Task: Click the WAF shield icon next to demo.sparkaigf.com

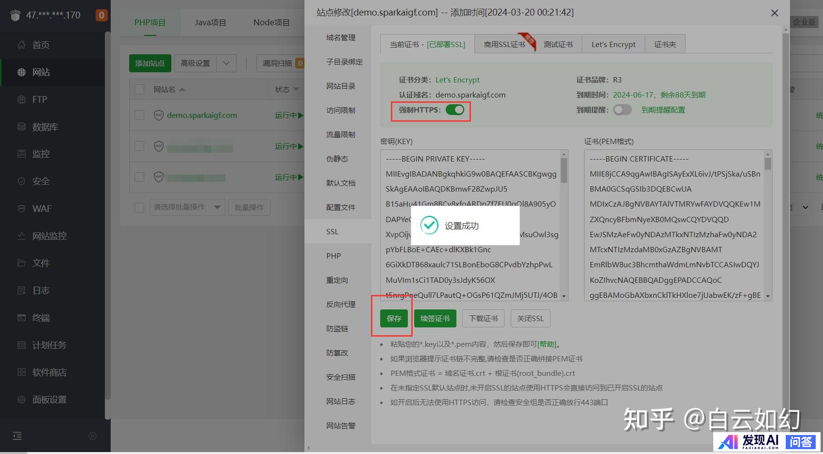Action: tap(158, 115)
